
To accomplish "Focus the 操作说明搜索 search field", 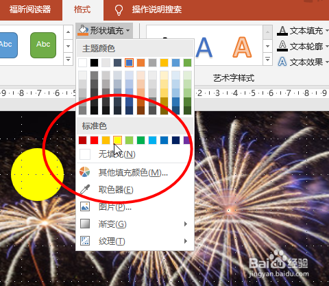I will coord(157,10).
